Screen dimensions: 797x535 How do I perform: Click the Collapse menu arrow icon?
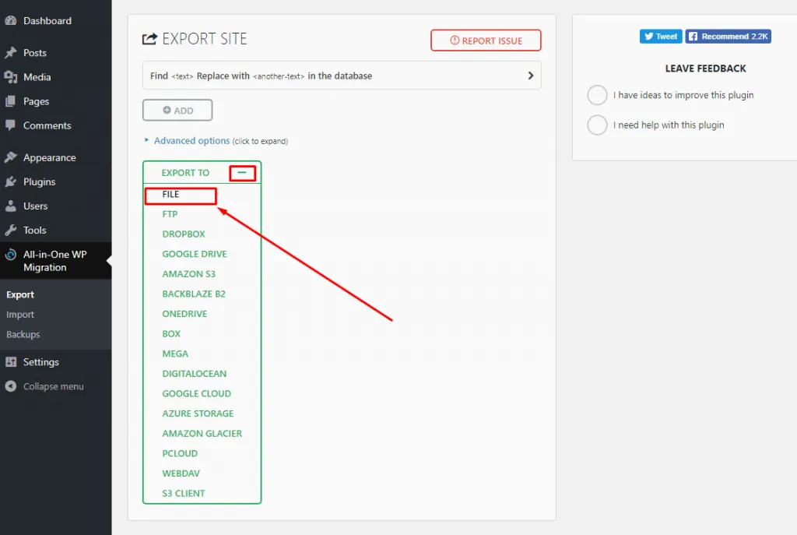pyautogui.click(x=11, y=386)
